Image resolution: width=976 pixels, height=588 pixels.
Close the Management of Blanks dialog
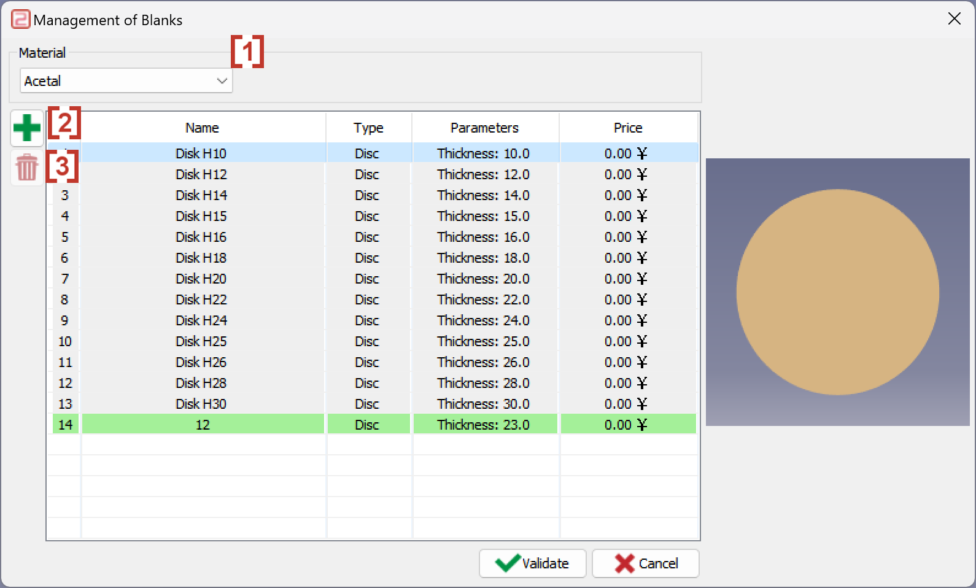pos(955,19)
